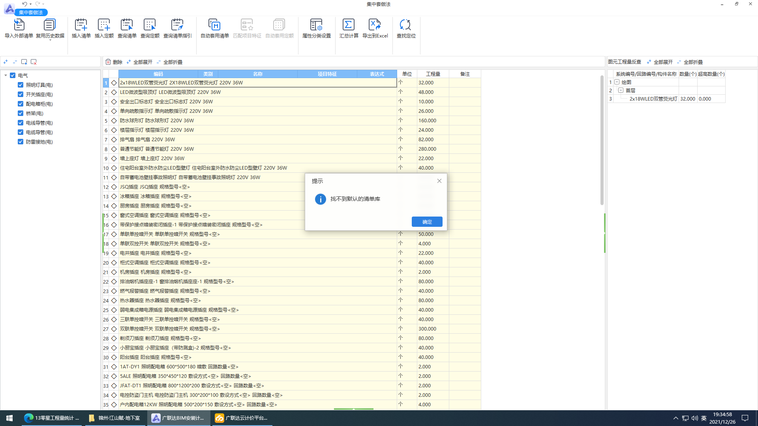Export with 导出到Excel icon
The width and height of the screenshot is (758, 426).
tap(375, 25)
